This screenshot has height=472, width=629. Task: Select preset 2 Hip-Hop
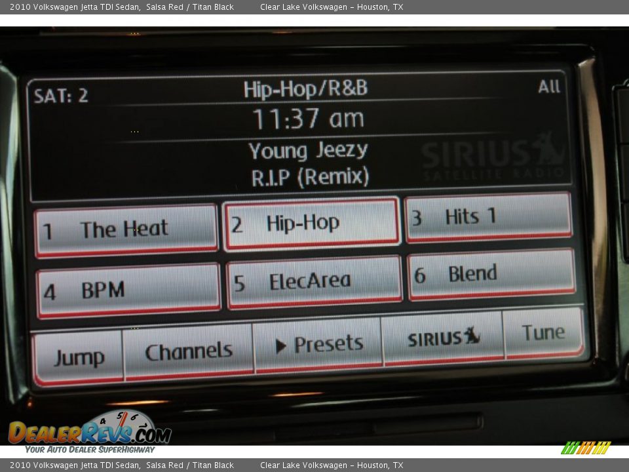point(312,224)
